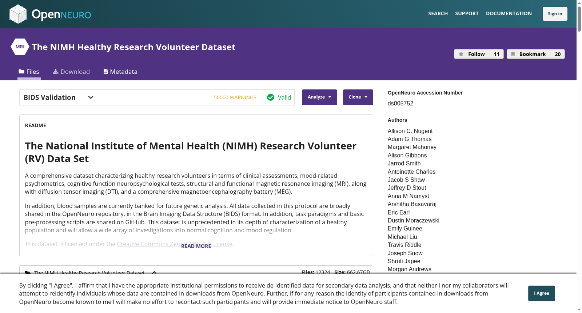The height and width of the screenshot is (313, 582).
Task: Collapse the NIMH dataset file tree
Action: point(154,273)
